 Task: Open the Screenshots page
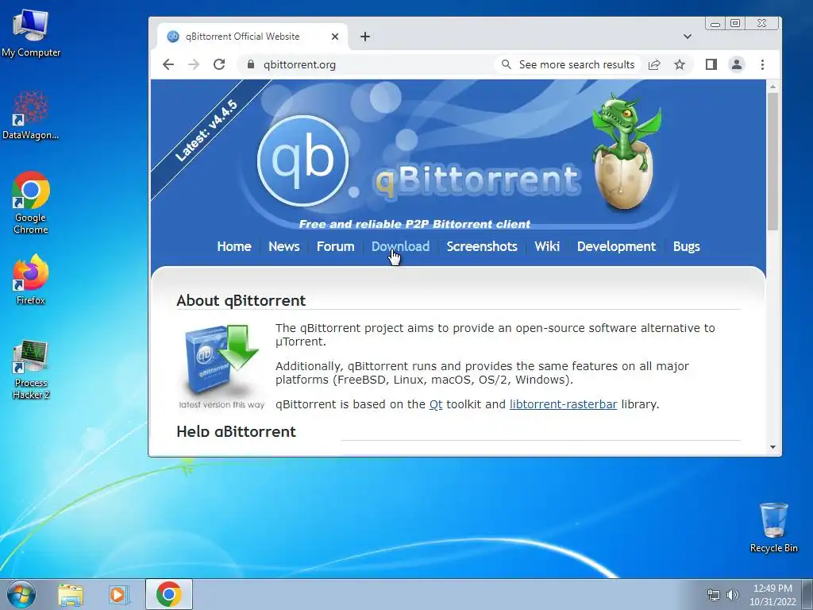click(482, 246)
